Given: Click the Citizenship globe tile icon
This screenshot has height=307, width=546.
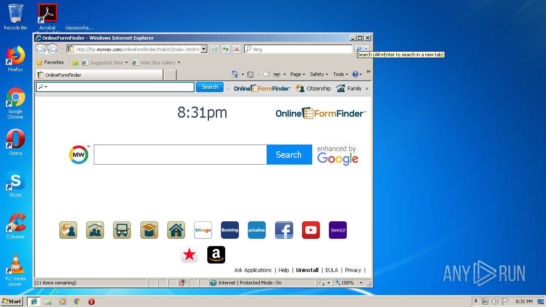Looking at the screenshot, I should click(x=68, y=230).
